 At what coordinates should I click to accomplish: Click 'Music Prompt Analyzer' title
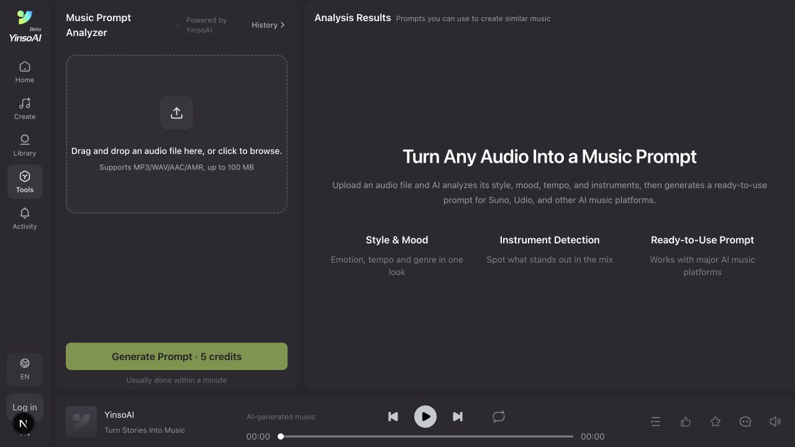pos(99,25)
